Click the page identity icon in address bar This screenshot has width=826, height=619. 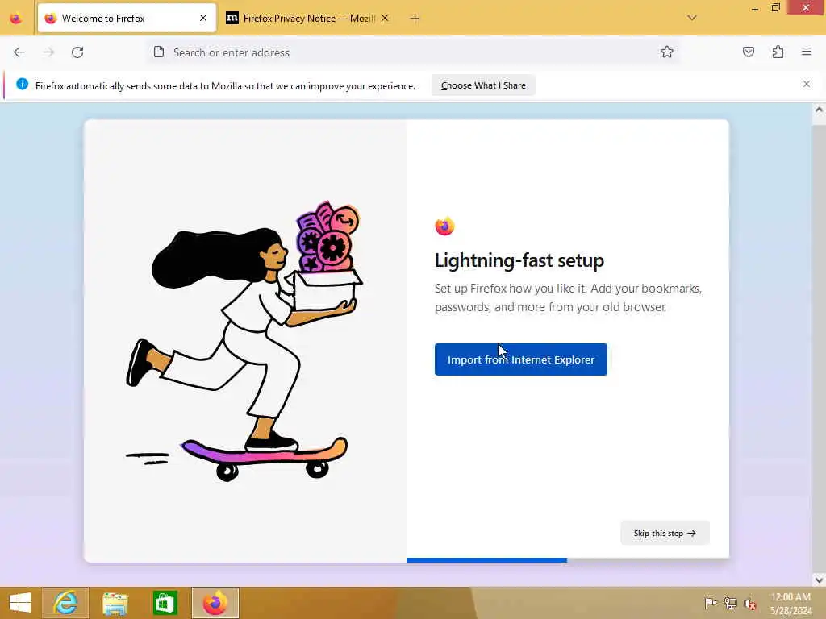pyautogui.click(x=159, y=52)
